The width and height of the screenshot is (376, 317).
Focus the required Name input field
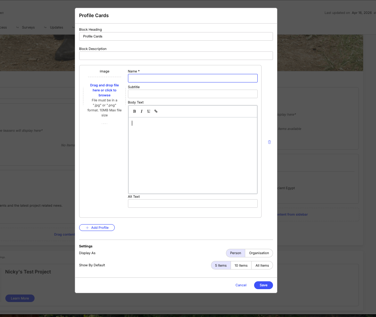[192, 78]
